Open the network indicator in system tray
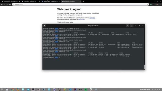This screenshot has width=162, height=91. click(x=153, y=89)
